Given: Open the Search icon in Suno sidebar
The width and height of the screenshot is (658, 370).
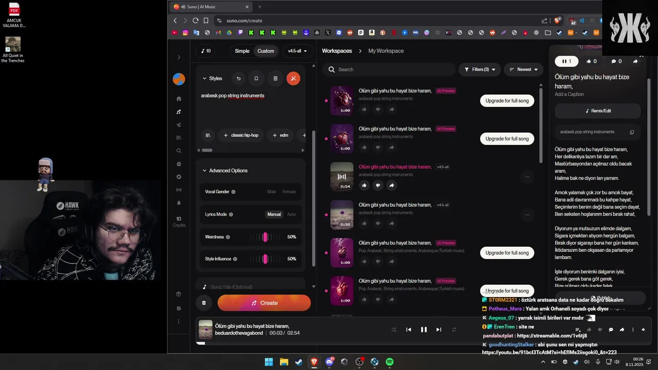Looking at the screenshot, I should [x=179, y=151].
